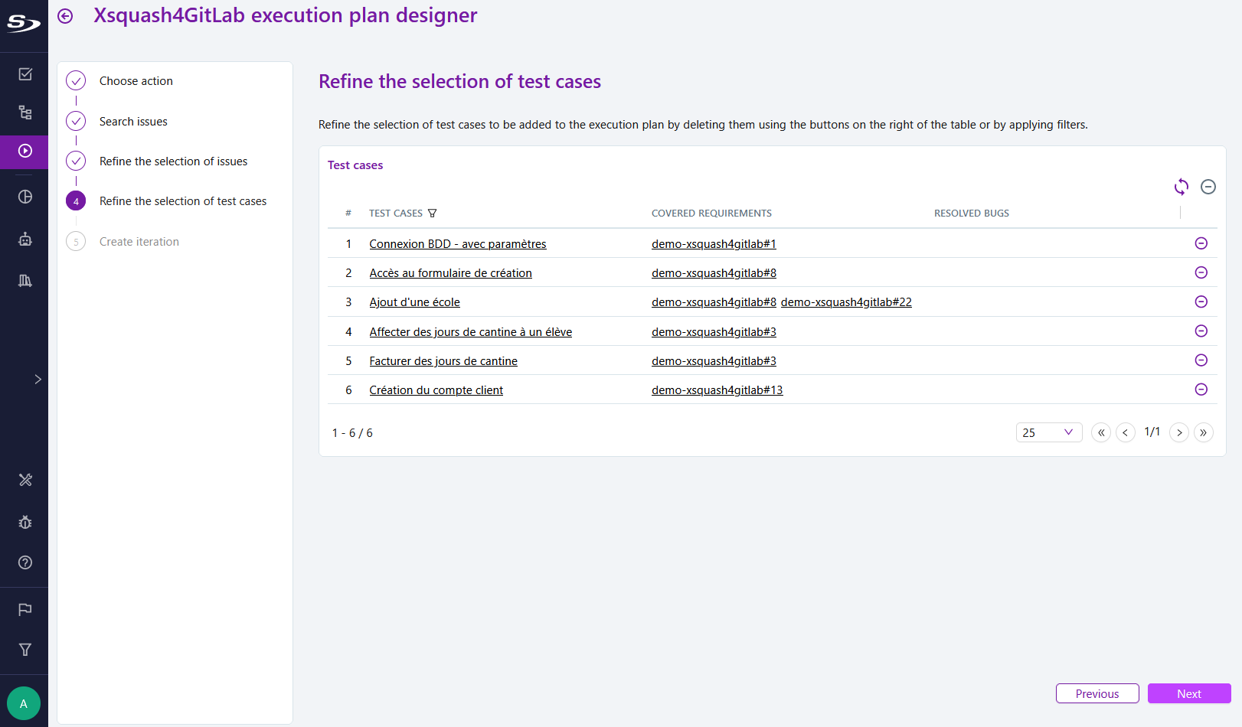Viewport: 1242px width, 727px height.
Task: Select the test case management sidebar icon
Action: pos(25,73)
